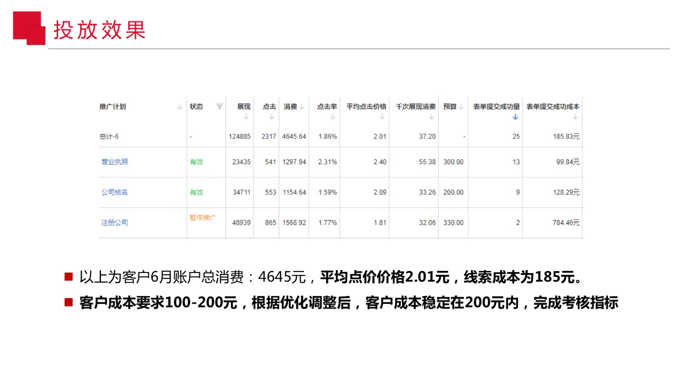Select the 点击 column header text
The image size is (681, 383).
pos(269,107)
